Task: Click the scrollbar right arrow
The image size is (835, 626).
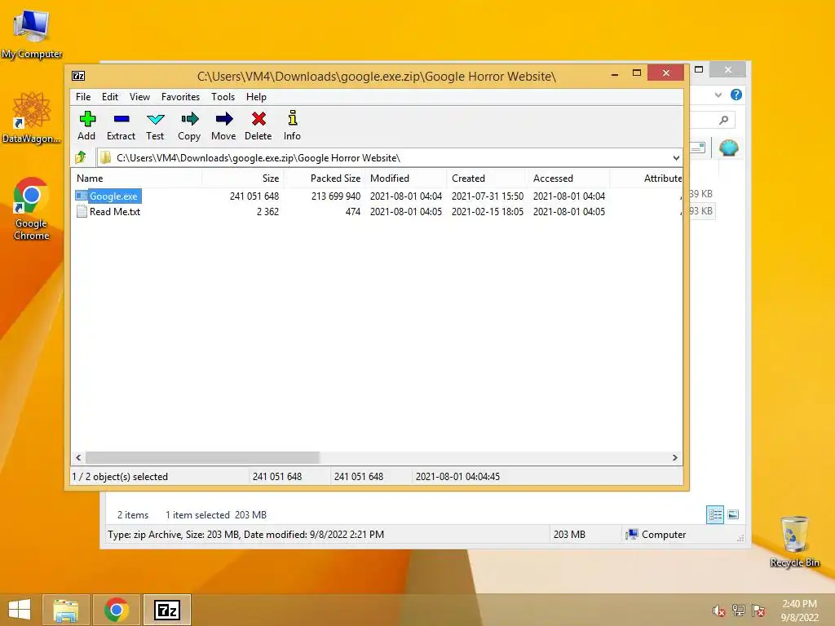Action: 674,458
